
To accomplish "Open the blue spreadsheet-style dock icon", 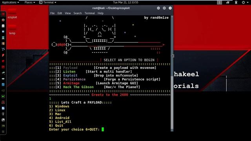I will click(x=3, y=85).
